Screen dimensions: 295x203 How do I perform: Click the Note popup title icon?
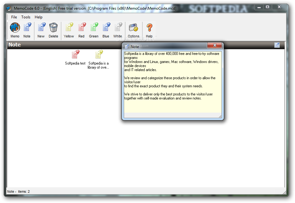[x=127, y=46]
